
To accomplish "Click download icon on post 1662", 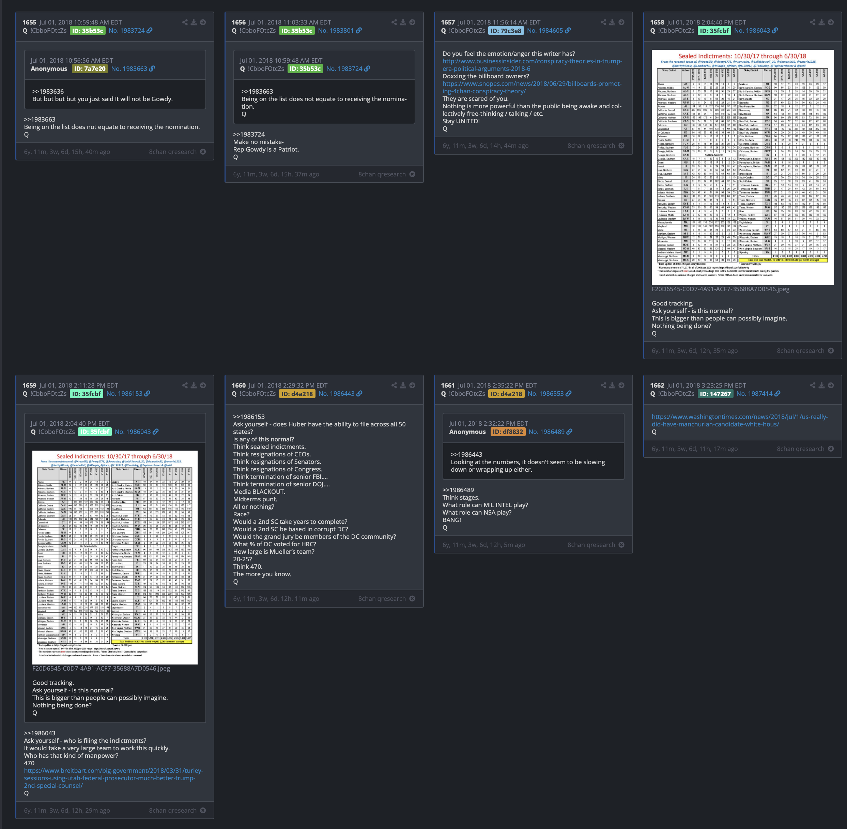I will point(822,385).
